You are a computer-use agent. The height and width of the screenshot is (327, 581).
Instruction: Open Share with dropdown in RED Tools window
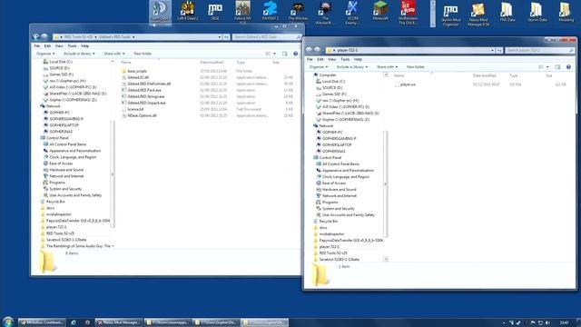coord(114,54)
